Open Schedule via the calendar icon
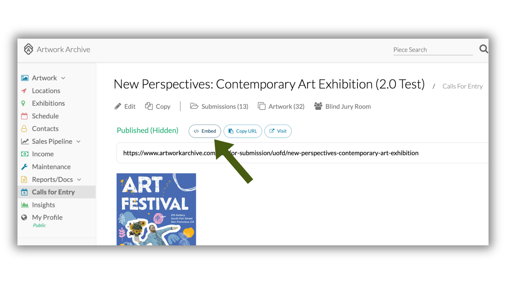Screen dimensions: 506x284 24,116
